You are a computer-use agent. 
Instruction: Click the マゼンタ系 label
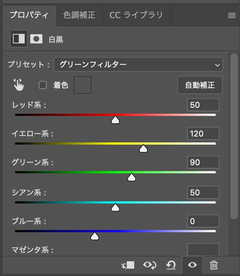pyautogui.click(x=32, y=250)
